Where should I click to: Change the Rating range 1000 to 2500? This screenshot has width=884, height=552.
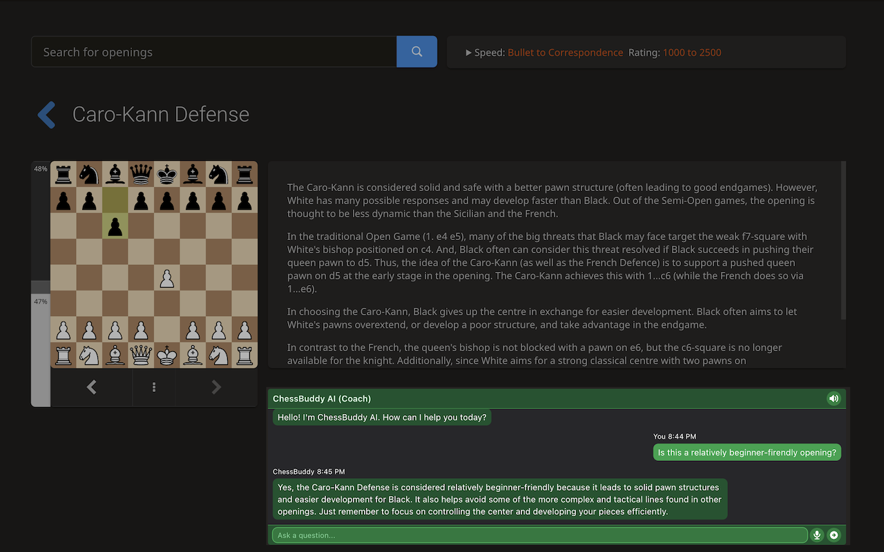point(692,52)
